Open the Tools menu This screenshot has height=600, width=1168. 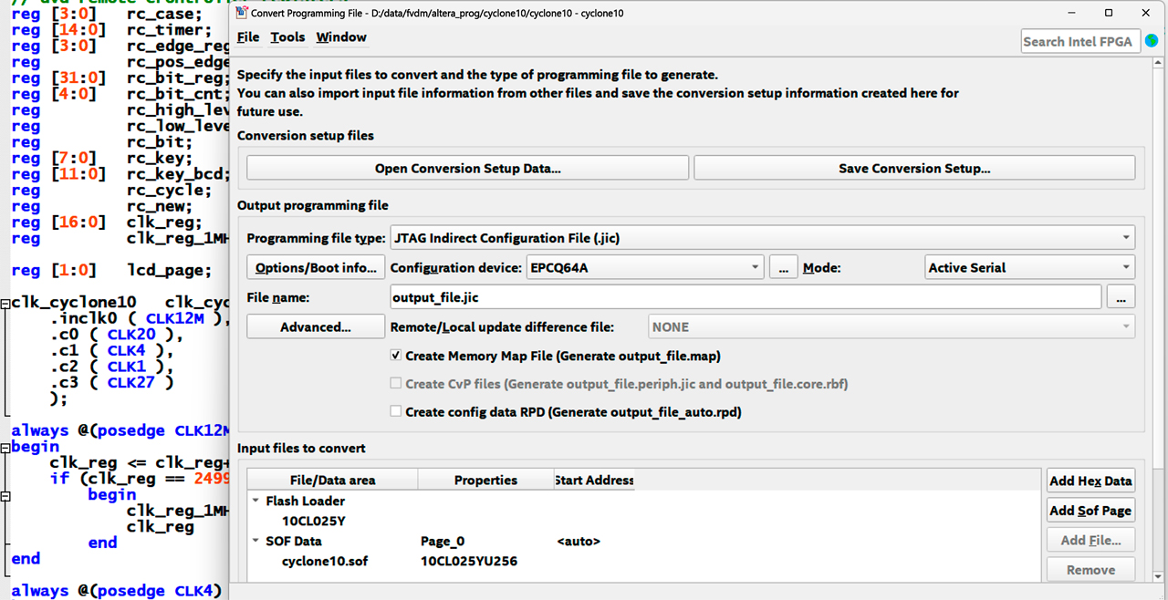[287, 37]
